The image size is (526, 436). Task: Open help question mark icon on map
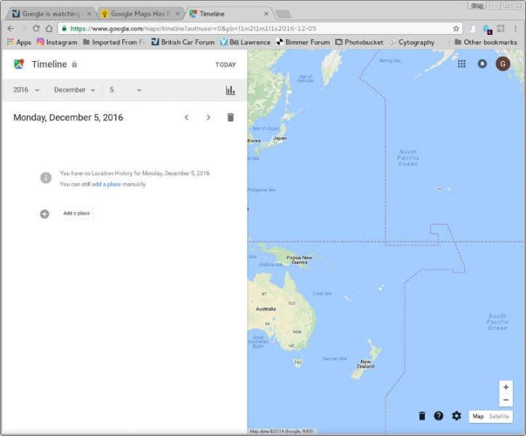point(439,416)
